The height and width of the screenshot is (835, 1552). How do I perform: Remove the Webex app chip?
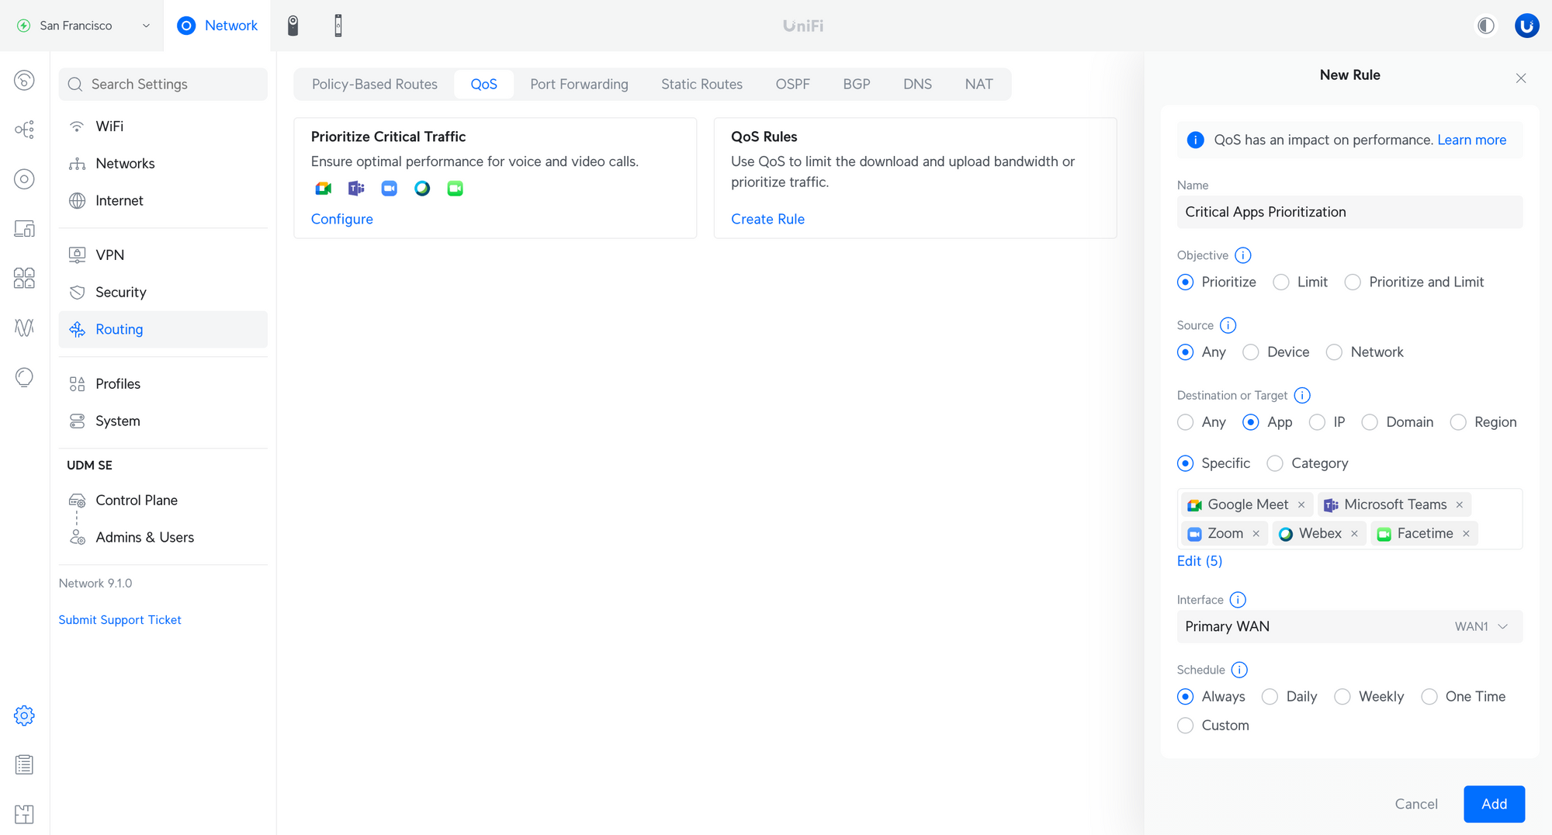(x=1354, y=534)
